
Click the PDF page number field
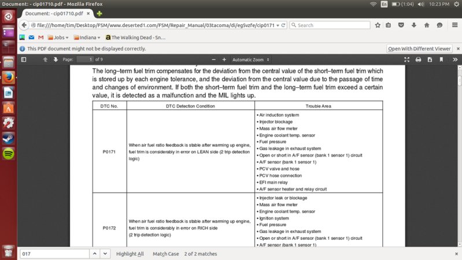[x=85, y=60]
